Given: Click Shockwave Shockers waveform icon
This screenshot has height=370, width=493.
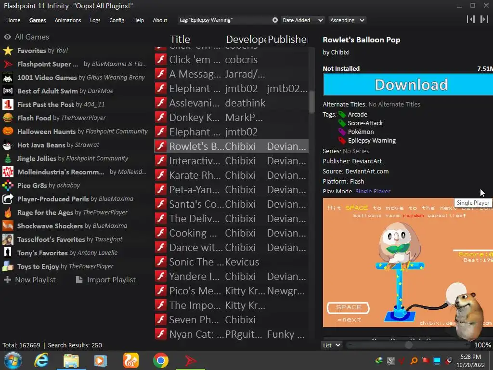Looking at the screenshot, I should (x=8, y=226).
